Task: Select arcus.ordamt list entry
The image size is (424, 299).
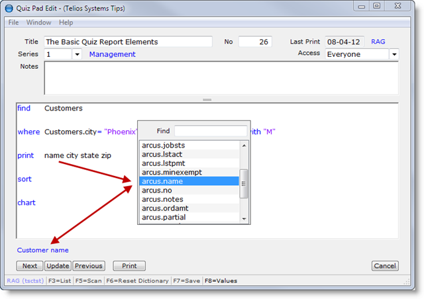Action: (x=189, y=208)
